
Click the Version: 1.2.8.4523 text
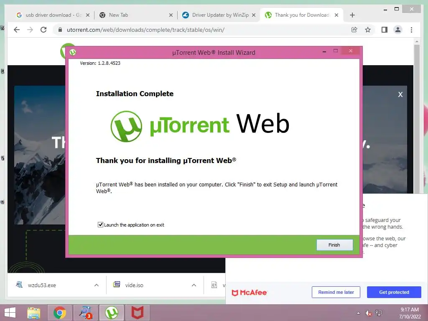[x=100, y=63]
